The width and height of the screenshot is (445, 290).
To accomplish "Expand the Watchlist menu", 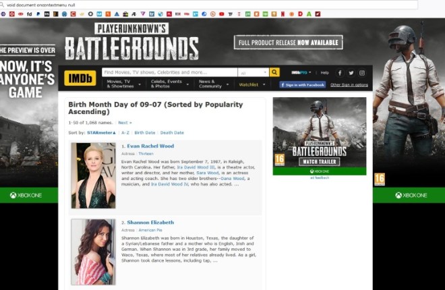I will click(x=252, y=84).
